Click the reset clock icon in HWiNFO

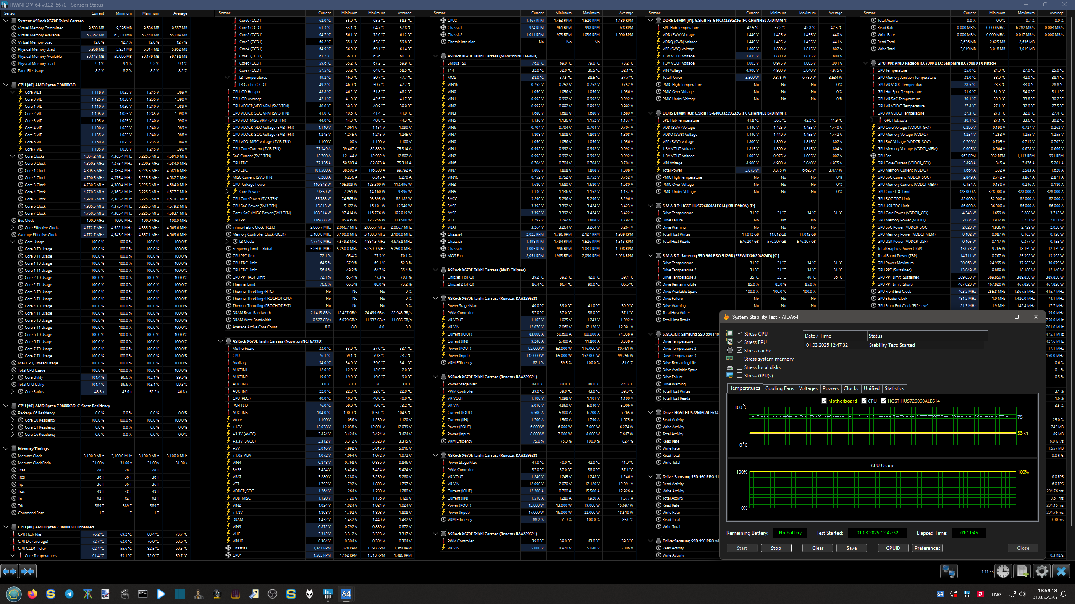[1003, 571]
